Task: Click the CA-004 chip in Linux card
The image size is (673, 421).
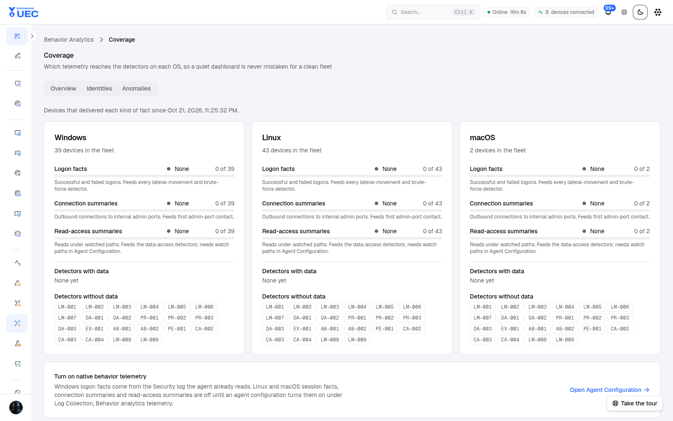Action: coord(302,340)
